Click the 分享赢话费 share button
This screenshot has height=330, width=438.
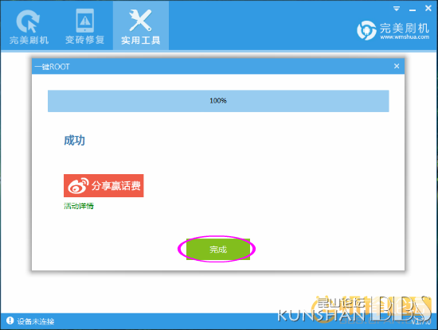click(104, 185)
